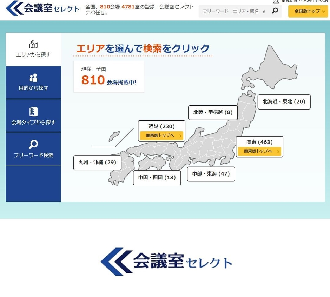Click the people icon for purpose search
Viewport: 330px width, 297px height.
click(33, 78)
